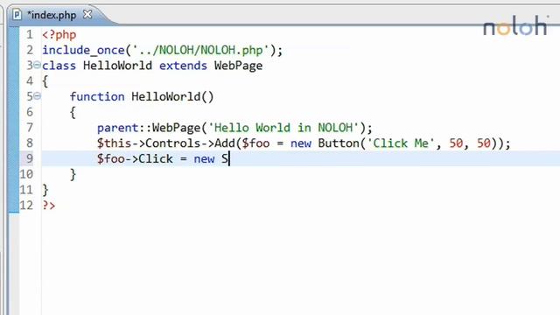Collapse the HelloWorld class fold marker
This screenshot has height=315, width=560.
(37, 65)
